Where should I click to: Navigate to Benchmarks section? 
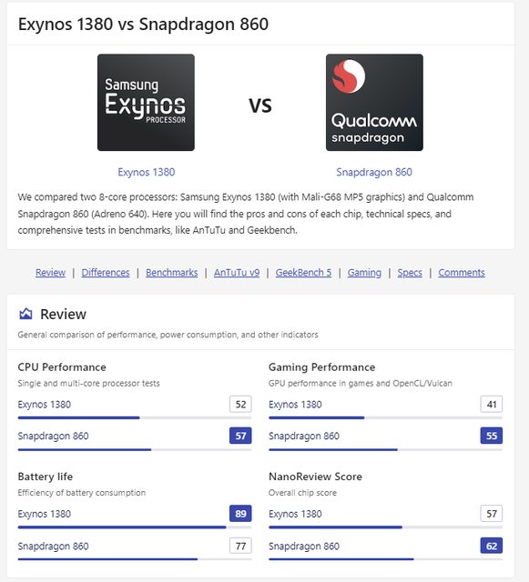click(172, 273)
